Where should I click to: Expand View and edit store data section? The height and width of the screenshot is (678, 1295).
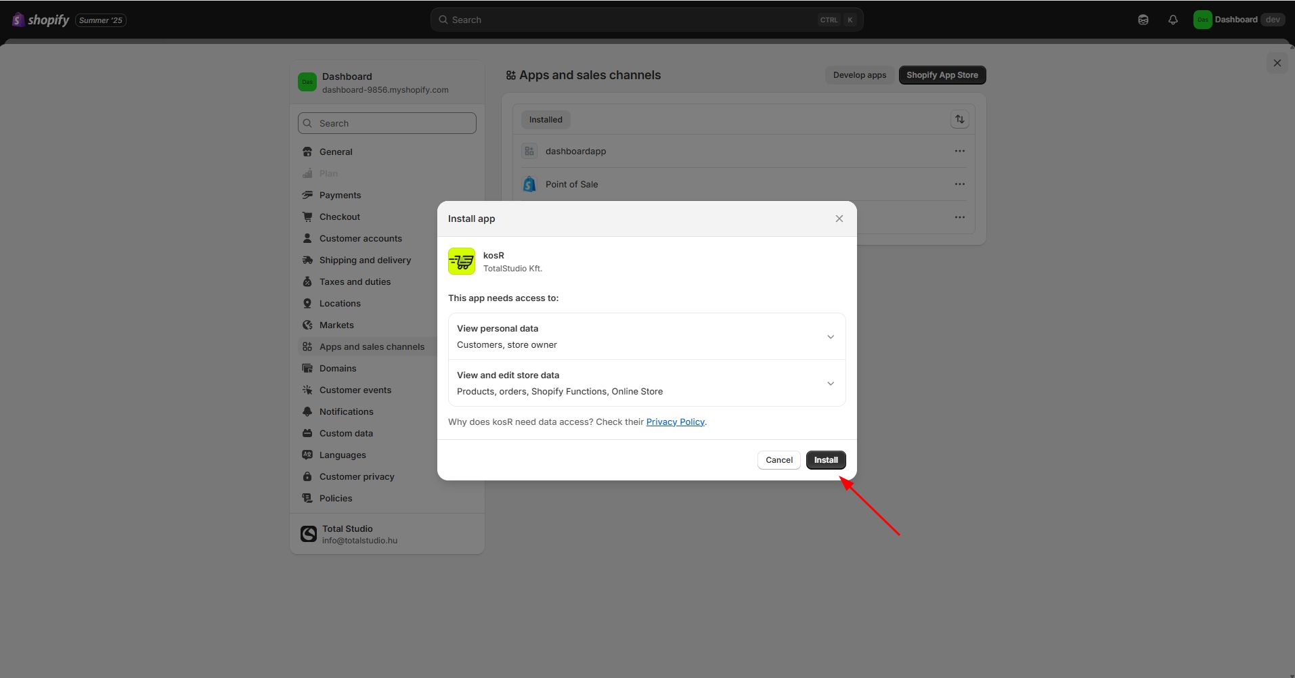830,384
